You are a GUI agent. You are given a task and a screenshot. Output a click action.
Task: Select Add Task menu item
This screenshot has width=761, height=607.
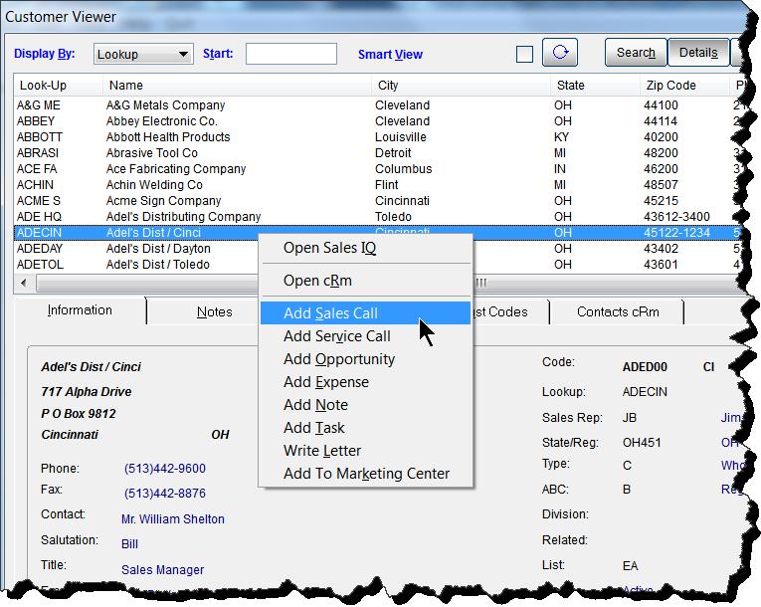tap(366, 427)
